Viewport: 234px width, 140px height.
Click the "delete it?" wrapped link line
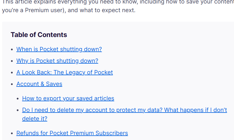point(35,119)
